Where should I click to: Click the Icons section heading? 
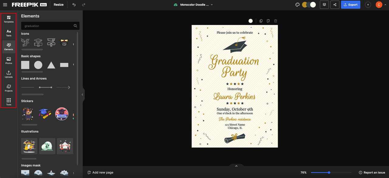25,34
